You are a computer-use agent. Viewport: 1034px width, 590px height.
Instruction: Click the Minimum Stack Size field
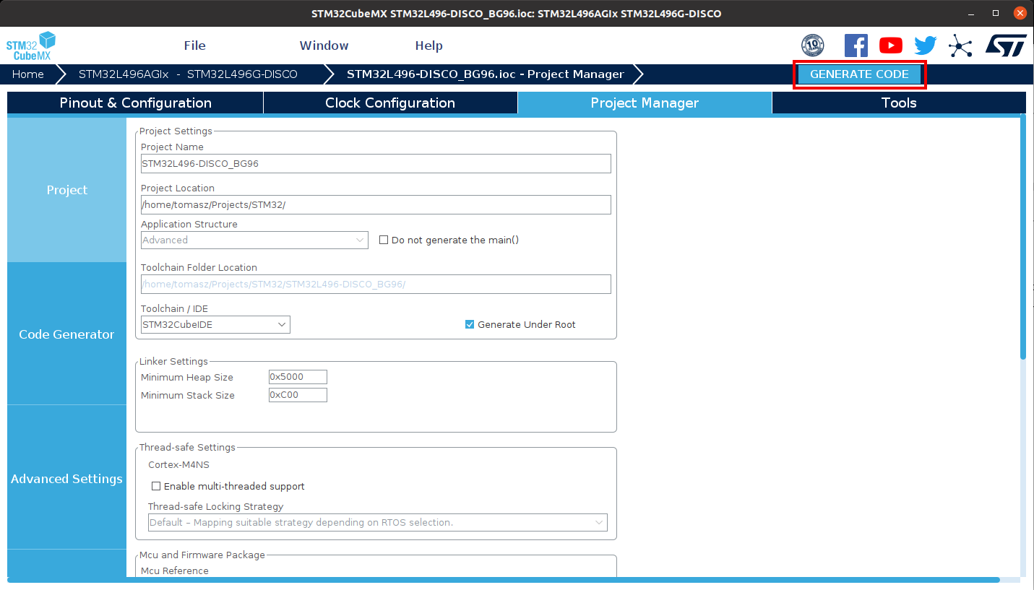coord(298,395)
